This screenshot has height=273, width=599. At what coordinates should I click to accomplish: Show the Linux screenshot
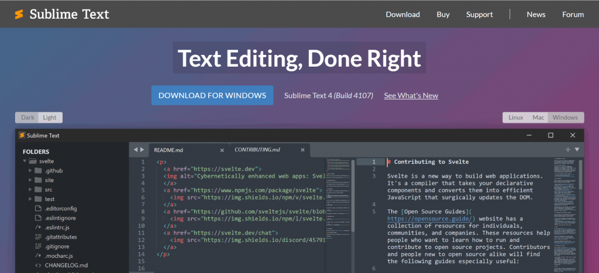click(x=516, y=118)
